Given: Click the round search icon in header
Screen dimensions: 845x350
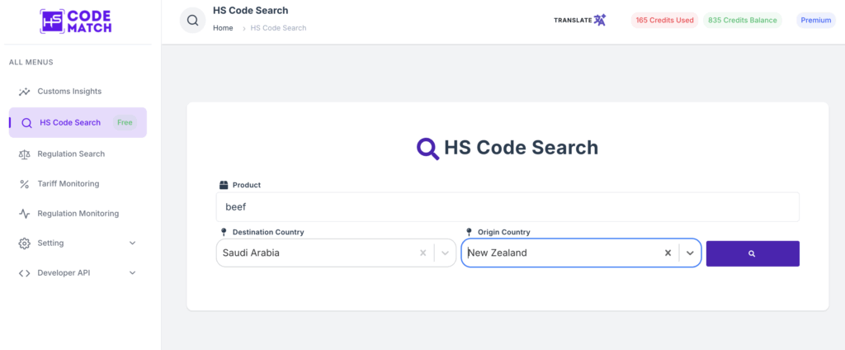Looking at the screenshot, I should pos(192,21).
